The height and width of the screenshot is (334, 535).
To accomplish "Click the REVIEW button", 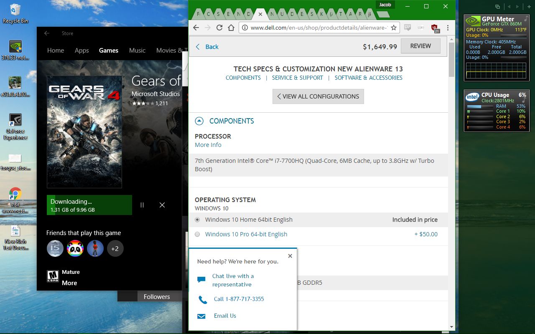I will click(x=420, y=46).
